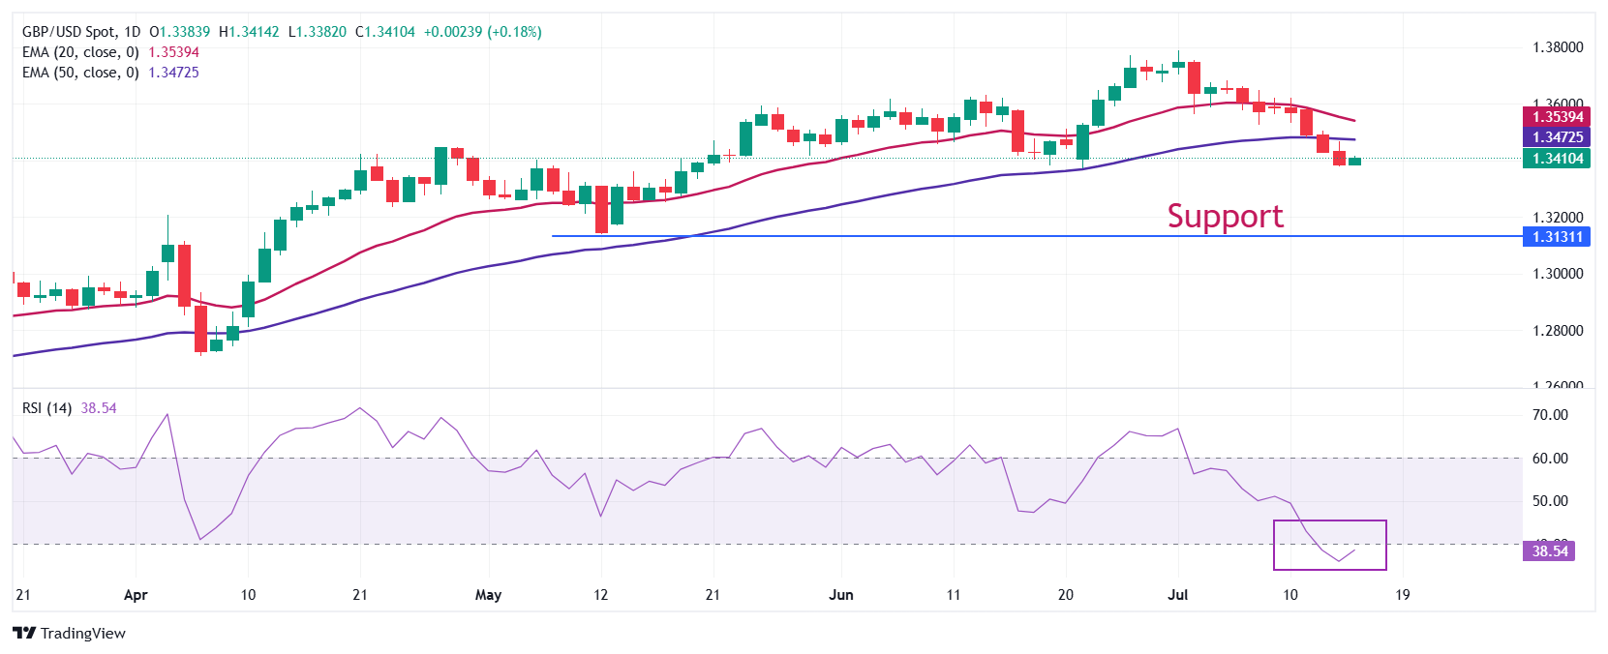Click the green 1.34104 last price tag
The image size is (1608, 654).
[1556, 159]
